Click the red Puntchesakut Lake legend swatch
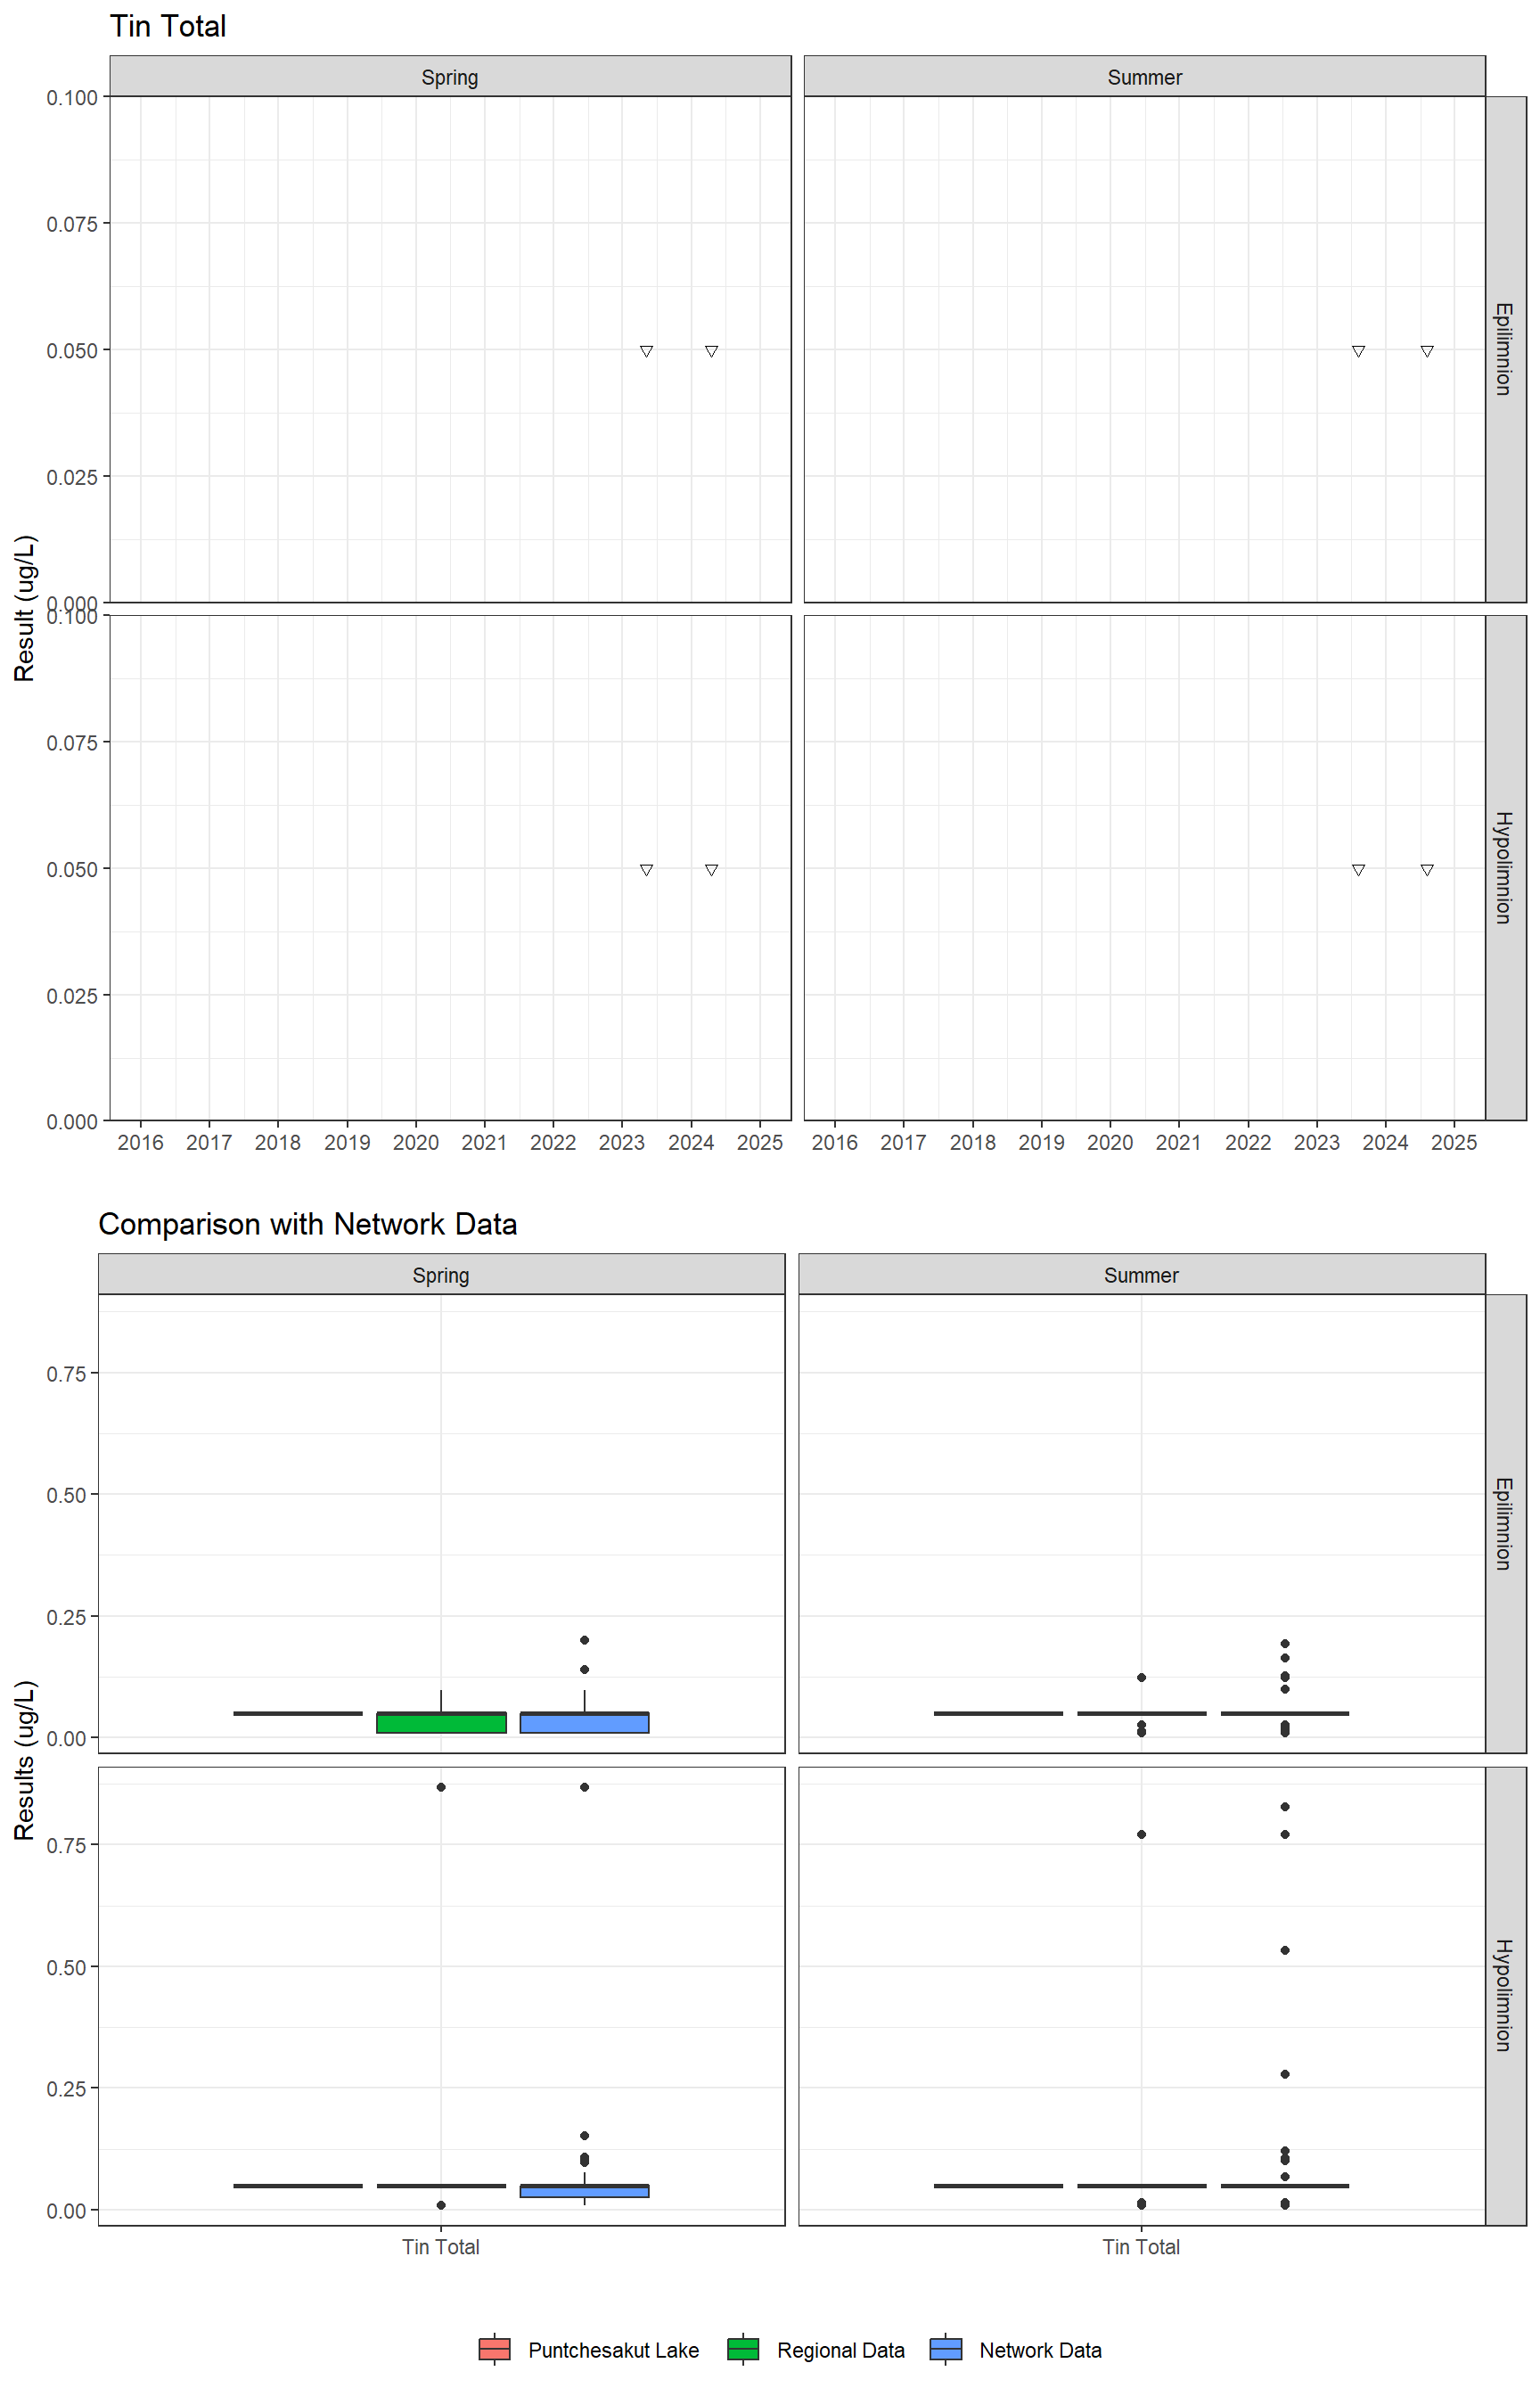Viewport: 1540px width, 2396px height. click(495, 2349)
